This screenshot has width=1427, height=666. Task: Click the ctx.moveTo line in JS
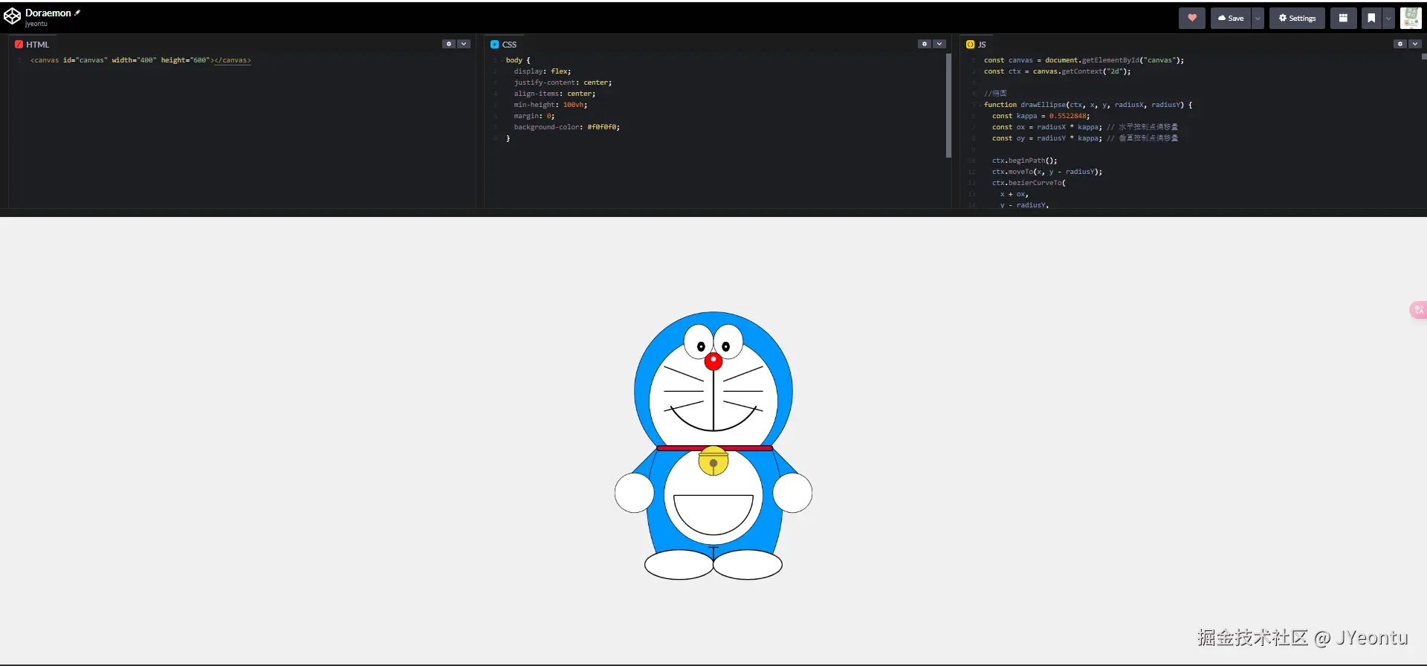point(1047,172)
